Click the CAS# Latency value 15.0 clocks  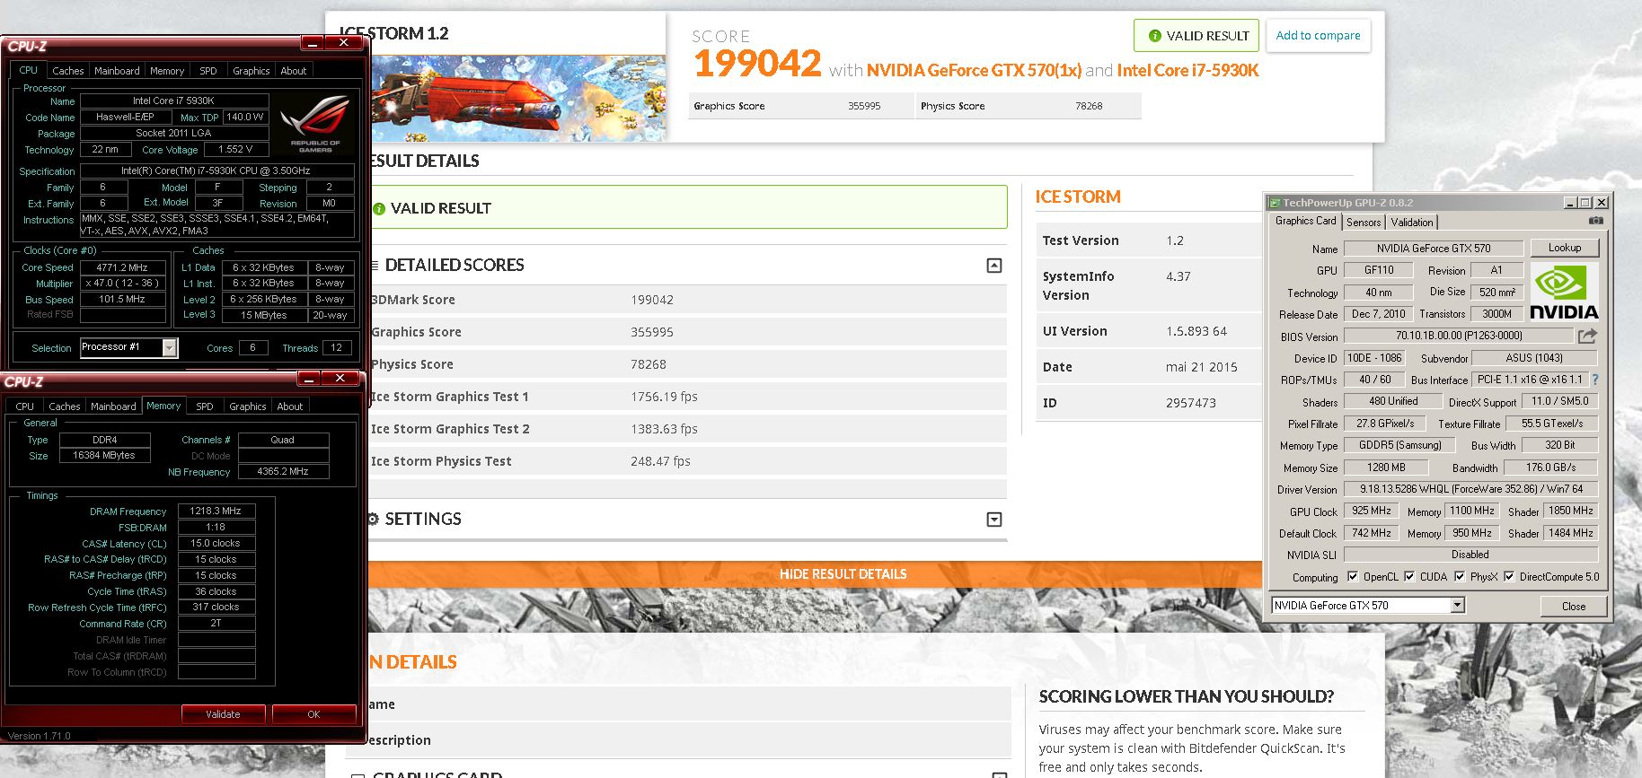216,543
